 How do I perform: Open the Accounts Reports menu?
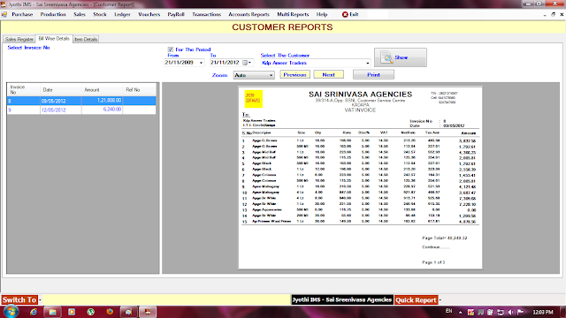[249, 14]
